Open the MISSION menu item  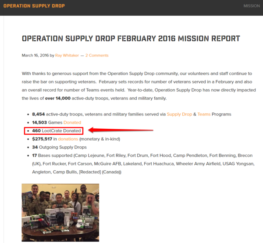click(x=252, y=6)
